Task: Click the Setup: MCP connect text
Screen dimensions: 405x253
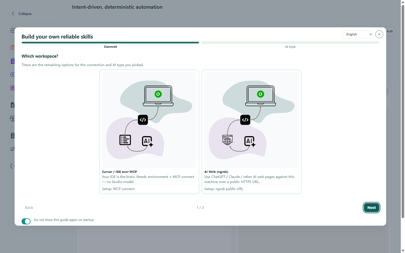Action: pos(118,189)
